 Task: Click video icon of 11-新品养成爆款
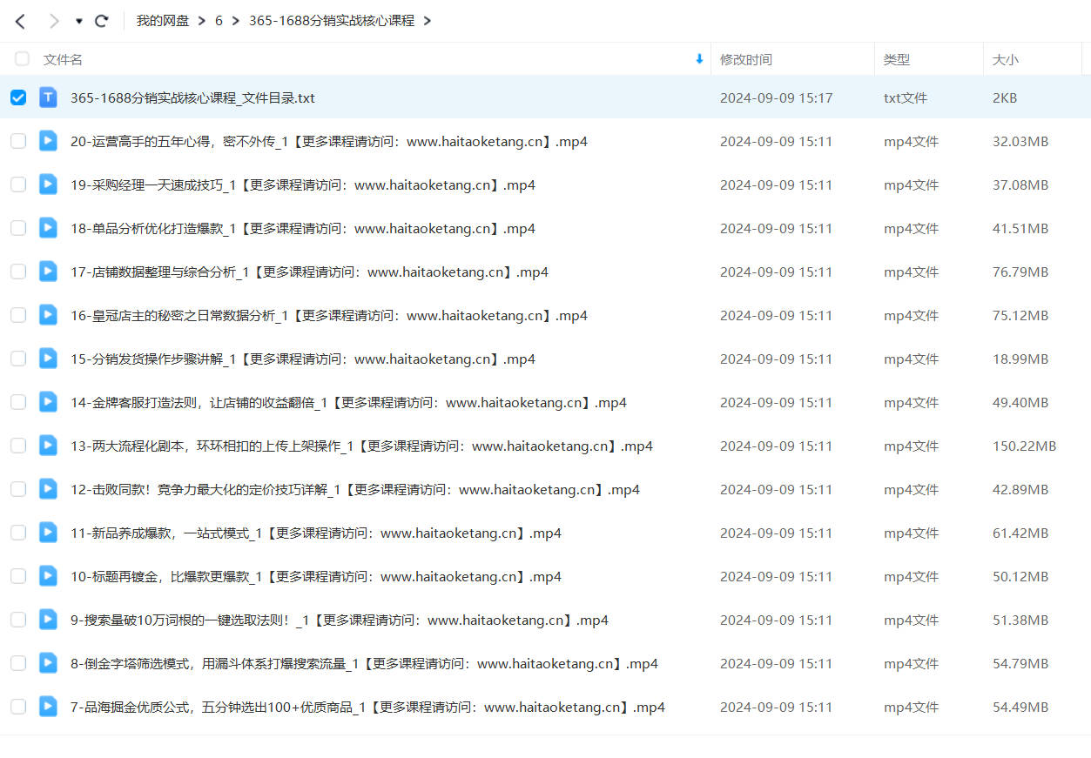tap(48, 533)
